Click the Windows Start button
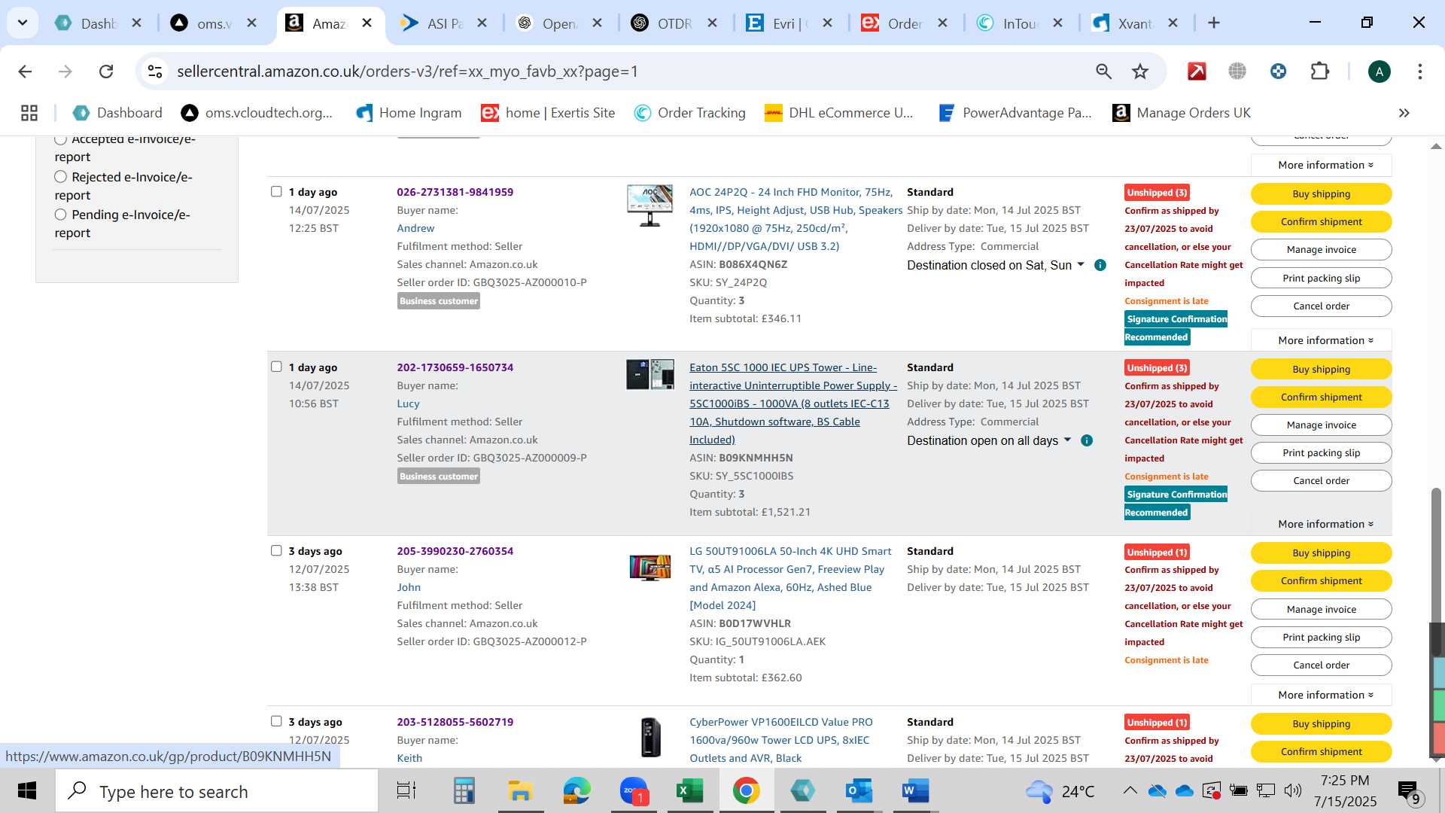Image resolution: width=1445 pixels, height=813 pixels. pos(27,791)
